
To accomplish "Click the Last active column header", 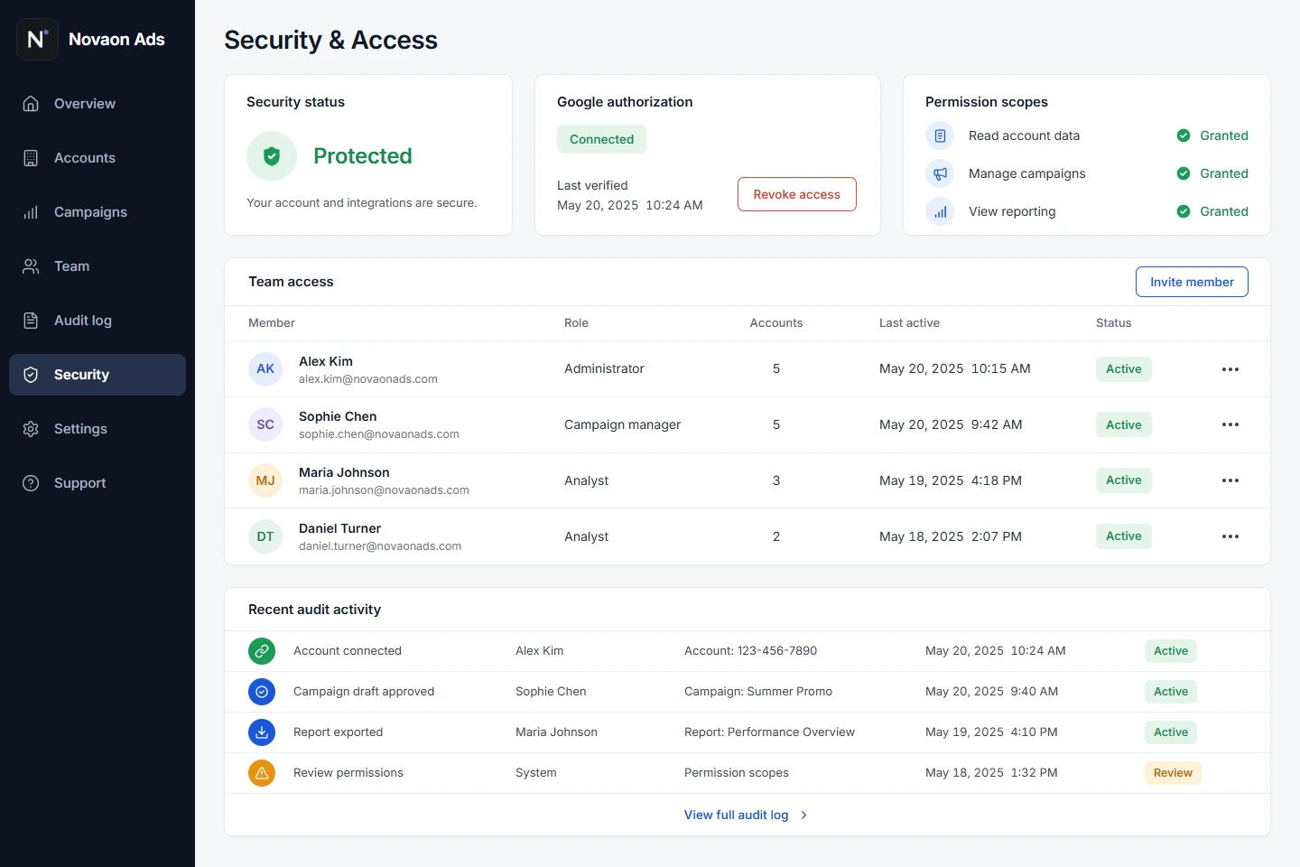I will coord(909,323).
